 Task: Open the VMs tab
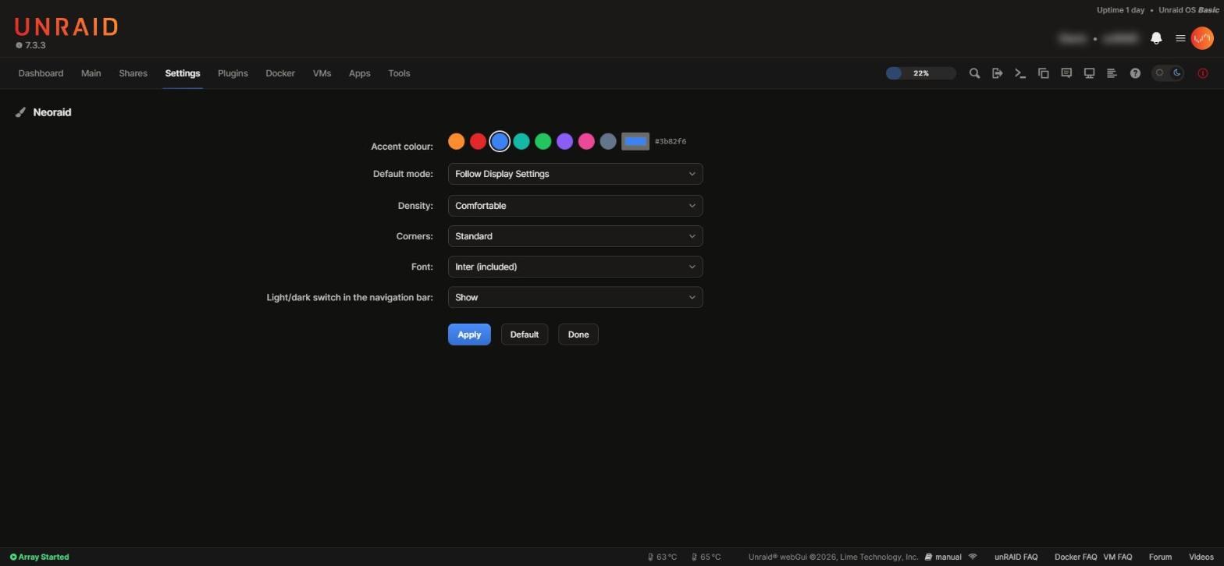[x=322, y=73]
